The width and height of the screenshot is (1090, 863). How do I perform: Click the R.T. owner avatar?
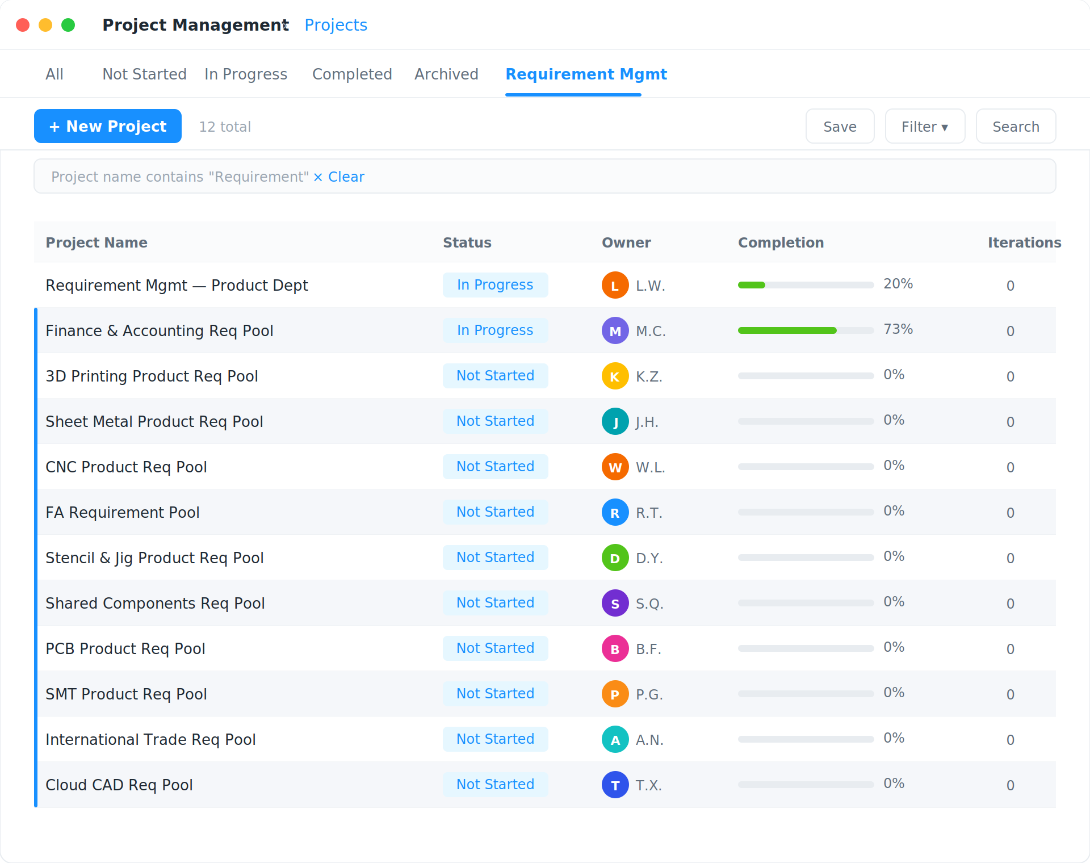click(615, 512)
